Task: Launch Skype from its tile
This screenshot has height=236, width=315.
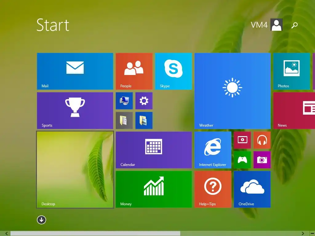Action: pos(173,71)
